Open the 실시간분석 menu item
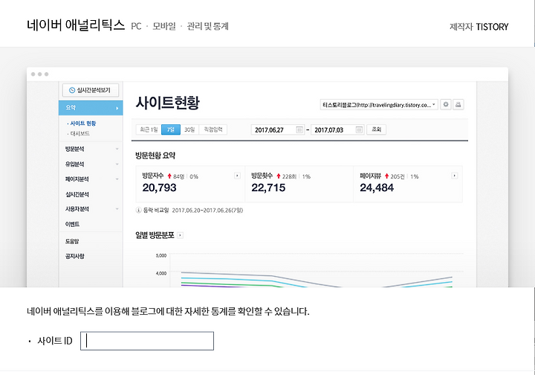 pos(77,194)
